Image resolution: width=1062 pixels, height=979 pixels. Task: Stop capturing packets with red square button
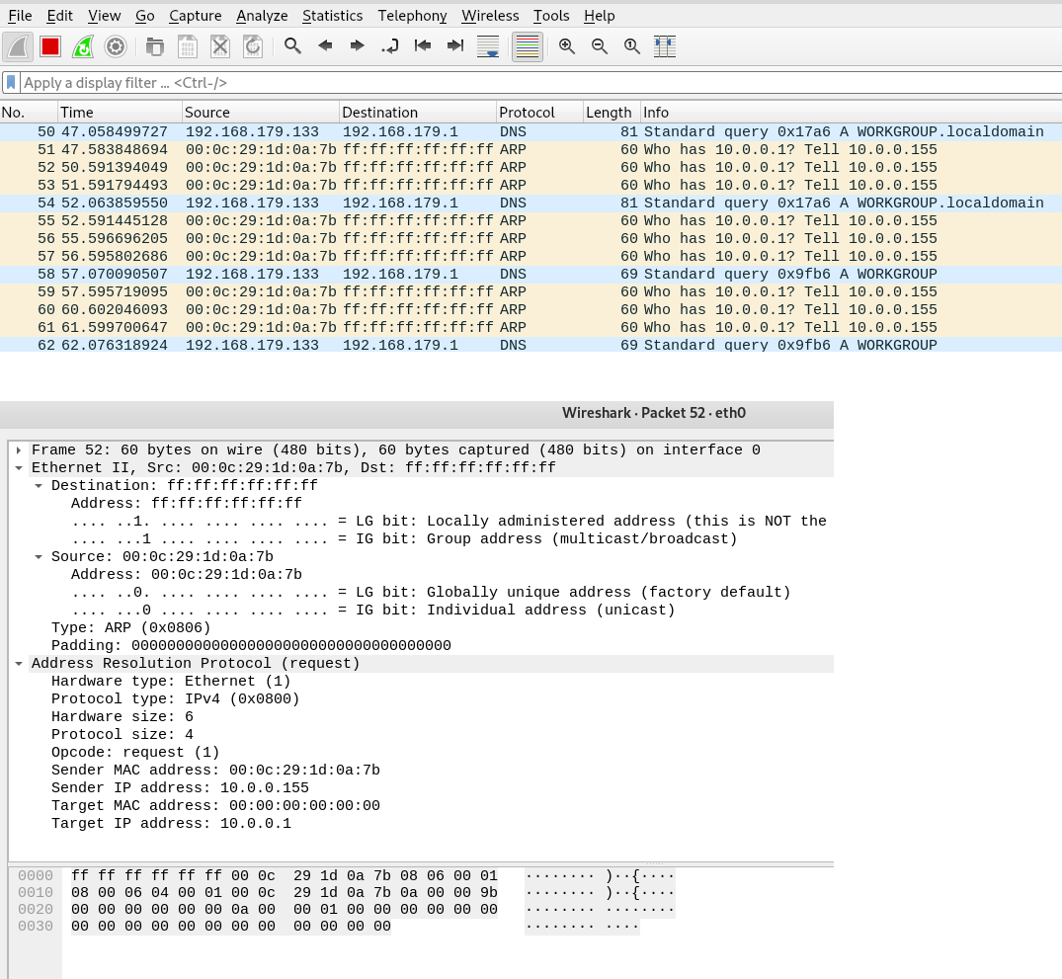[50, 46]
